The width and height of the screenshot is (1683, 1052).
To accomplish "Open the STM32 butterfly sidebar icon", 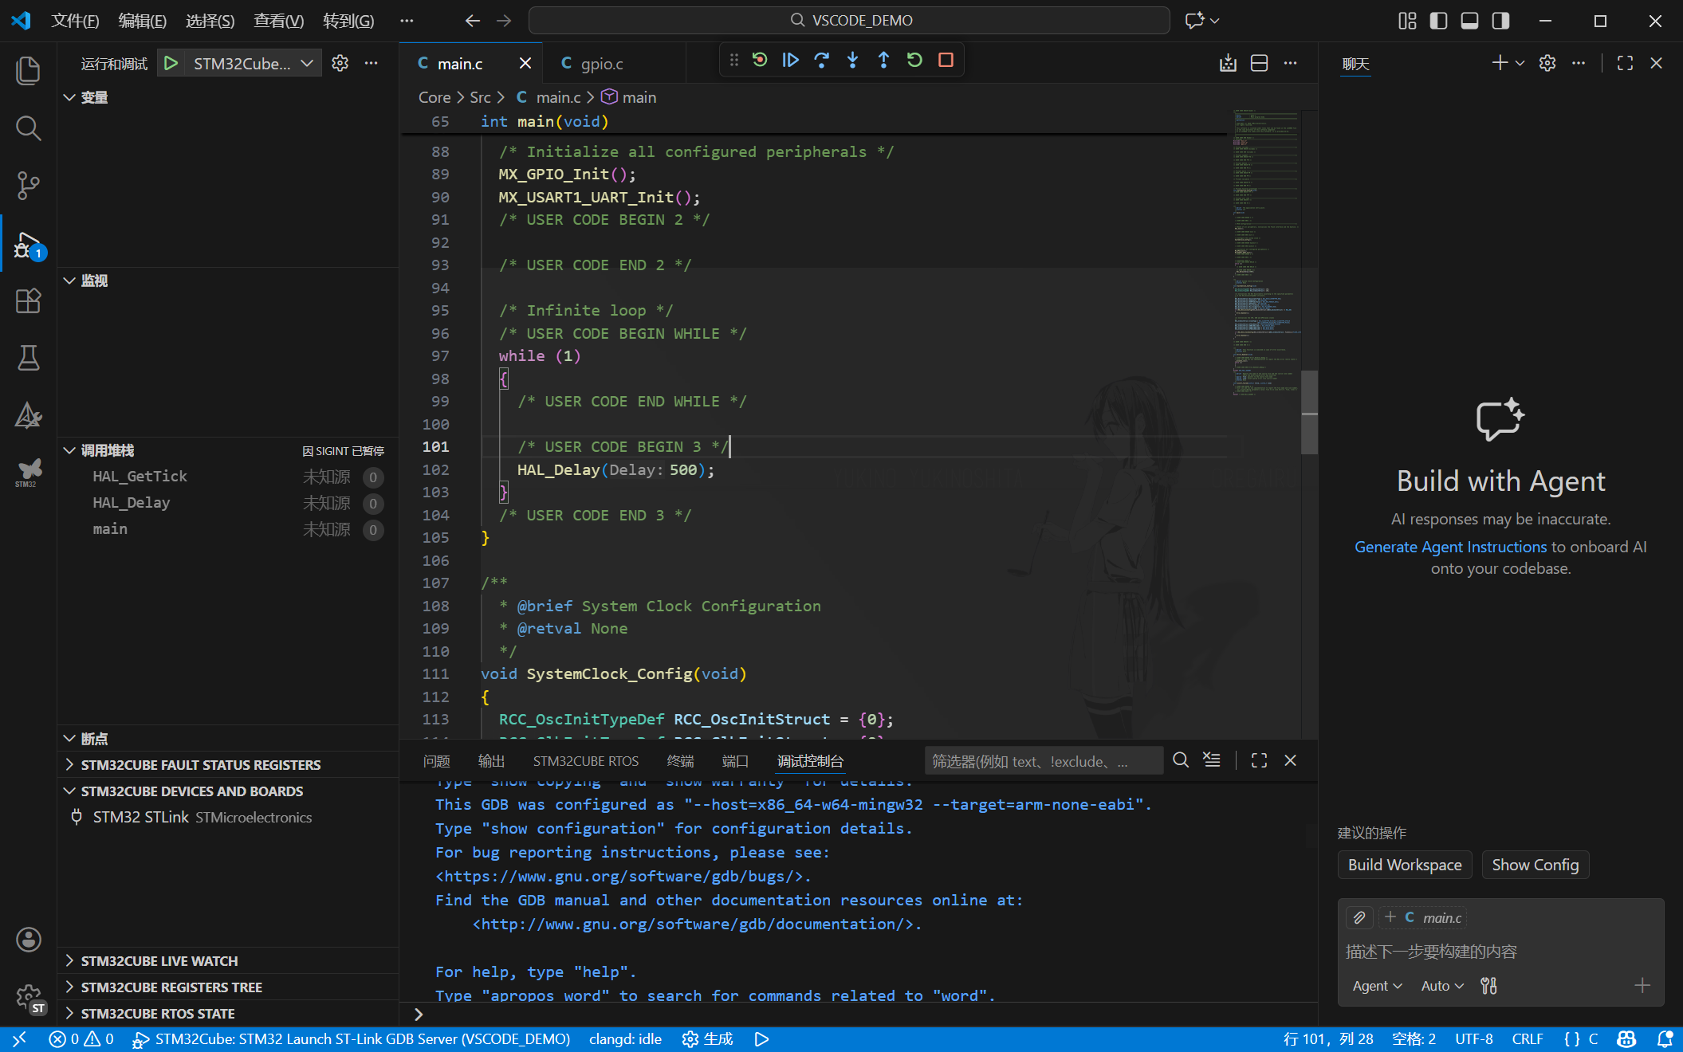I will point(28,472).
